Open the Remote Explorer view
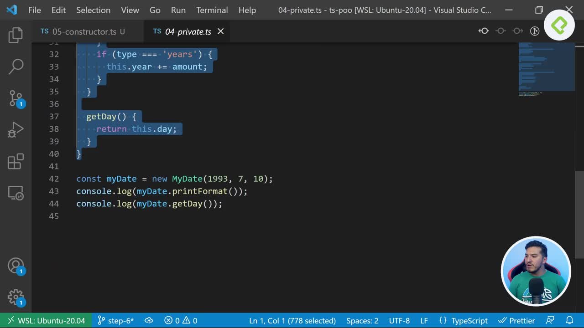This screenshot has height=328, width=584. (16, 193)
